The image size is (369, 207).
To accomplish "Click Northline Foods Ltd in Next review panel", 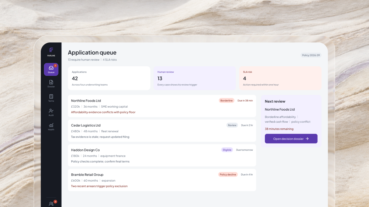I will pyautogui.click(x=280, y=109).
